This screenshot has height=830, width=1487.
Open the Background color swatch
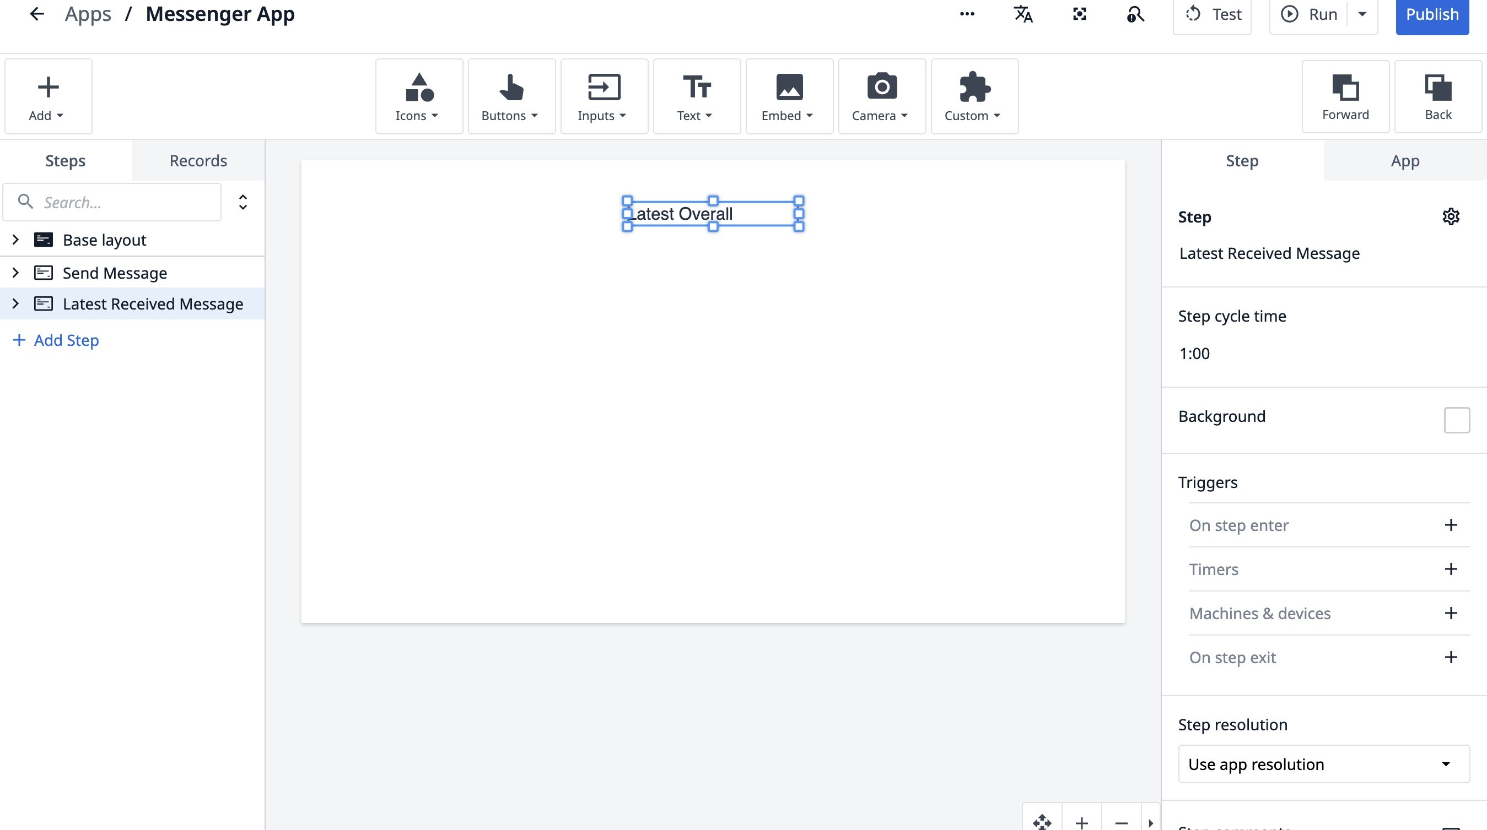point(1456,419)
